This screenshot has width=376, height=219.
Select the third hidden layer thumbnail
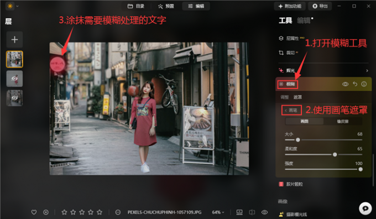(14, 98)
